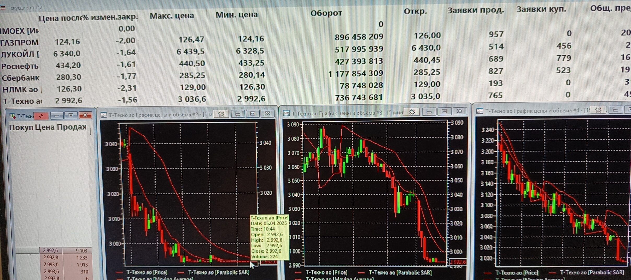Click the red link icon in the order book title bar
Image resolution: width=631 pixels, height=280 pixels.
(41, 116)
